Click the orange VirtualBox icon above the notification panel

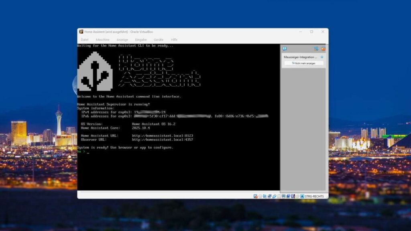pos(323,49)
